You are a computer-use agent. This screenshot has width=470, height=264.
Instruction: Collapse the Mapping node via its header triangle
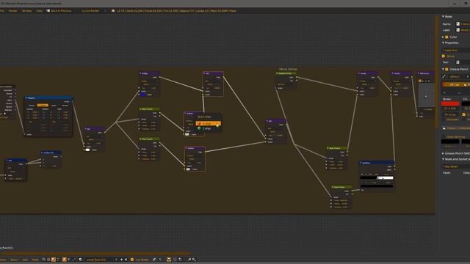pos(26,98)
